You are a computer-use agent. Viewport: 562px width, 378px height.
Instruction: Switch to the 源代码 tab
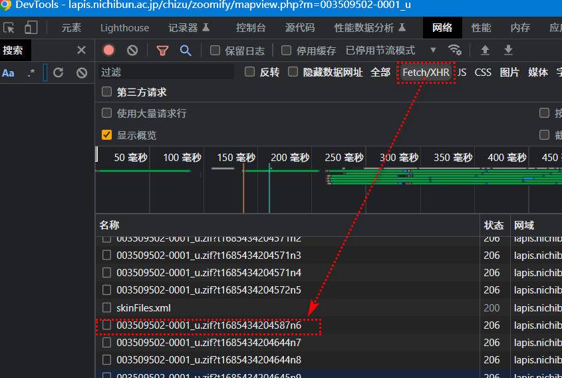pyautogui.click(x=300, y=28)
